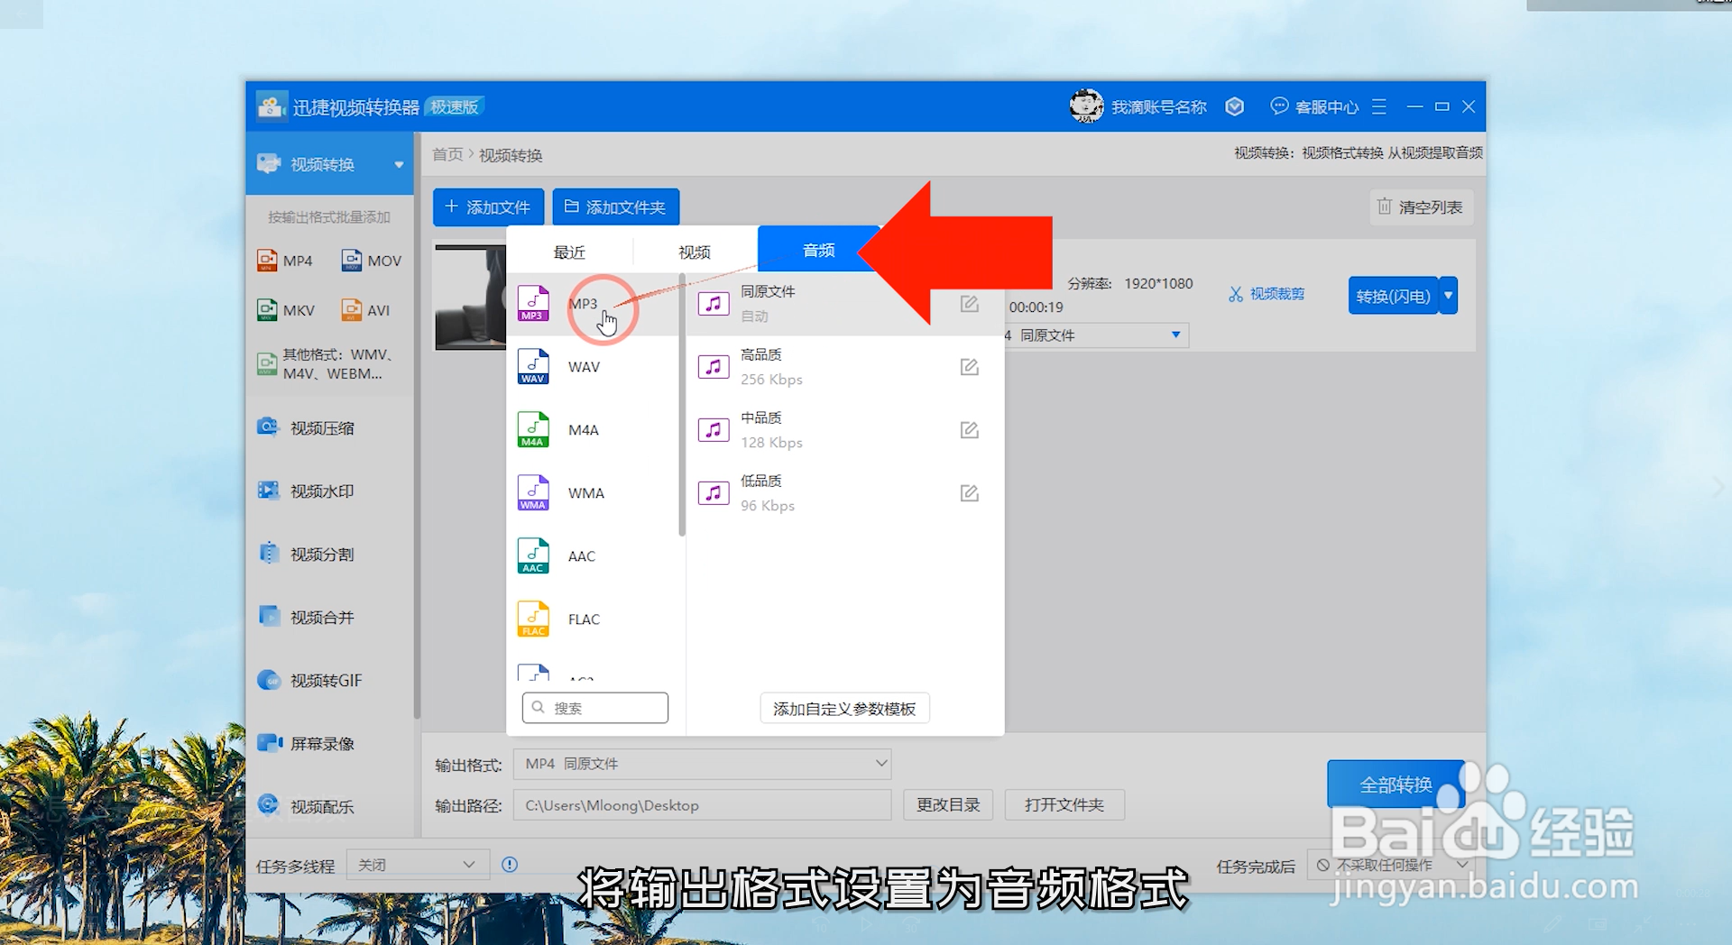
Task: Switch to the 视频 tab
Action: [x=695, y=252]
